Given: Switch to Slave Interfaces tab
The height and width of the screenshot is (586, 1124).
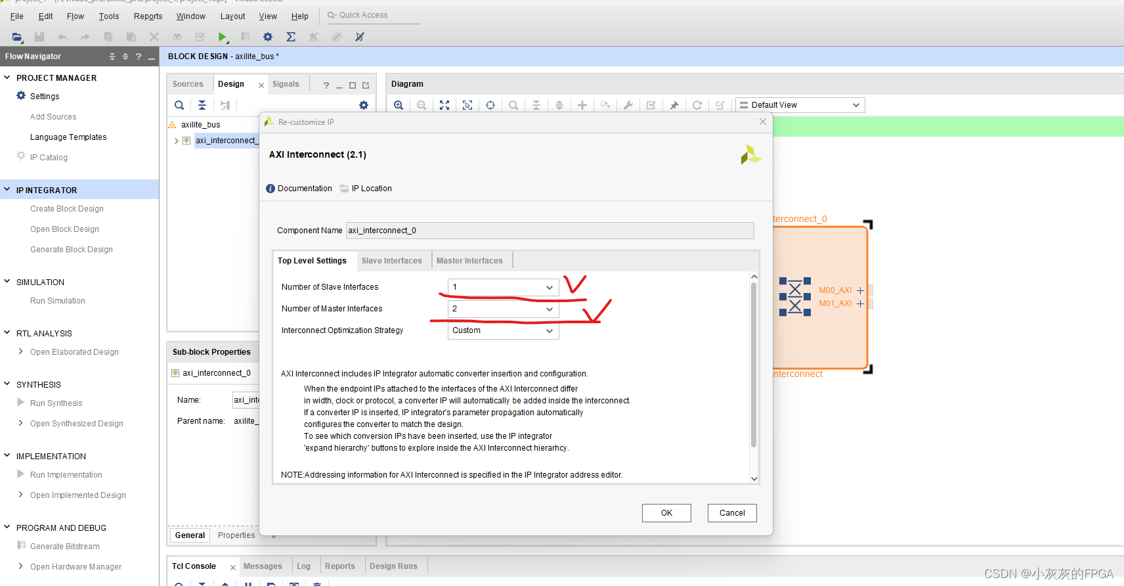Looking at the screenshot, I should pyautogui.click(x=392, y=261).
